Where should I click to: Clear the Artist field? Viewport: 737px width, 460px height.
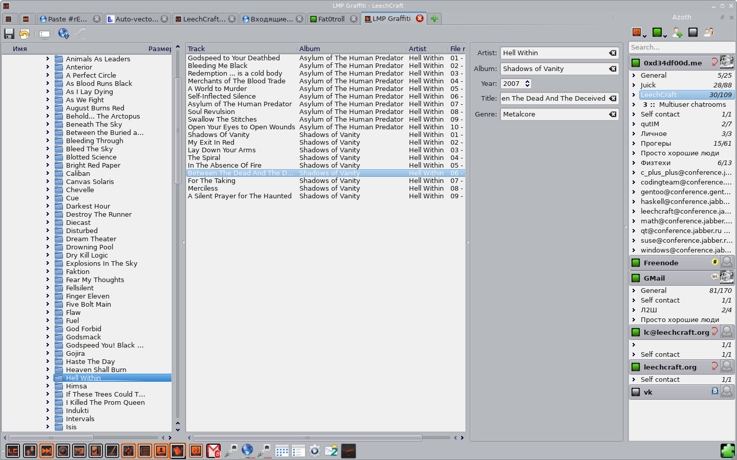[x=613, y=53]
